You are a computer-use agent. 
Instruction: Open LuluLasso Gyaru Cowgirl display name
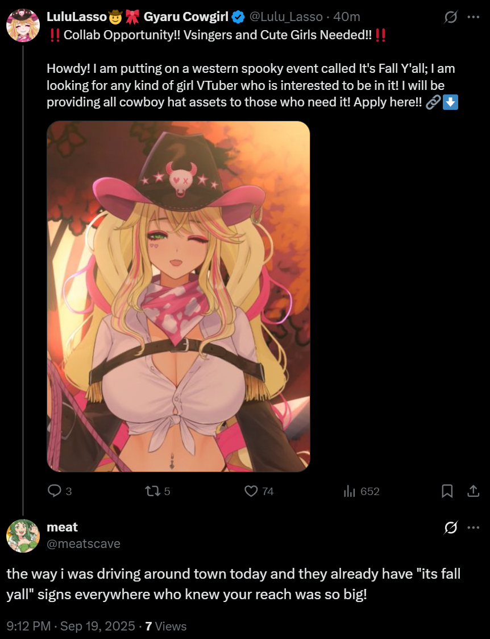138,17
